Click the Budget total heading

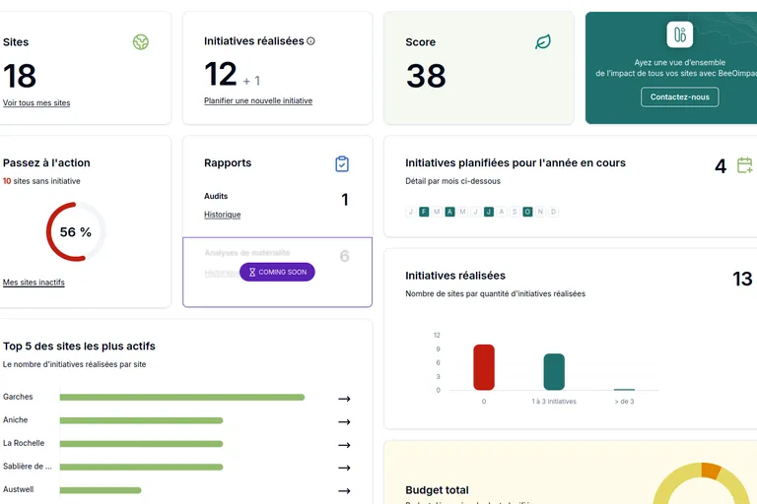437,490
